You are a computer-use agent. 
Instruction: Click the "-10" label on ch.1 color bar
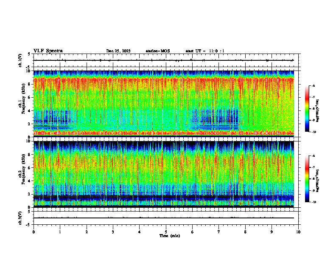314,132
